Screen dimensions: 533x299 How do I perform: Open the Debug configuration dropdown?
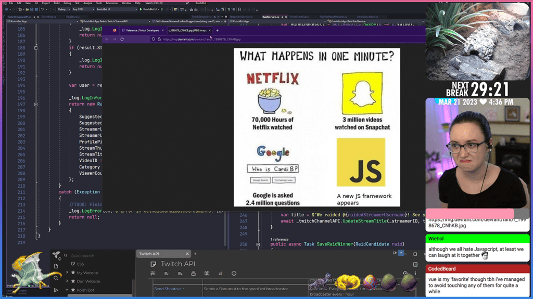click(64, 9)
